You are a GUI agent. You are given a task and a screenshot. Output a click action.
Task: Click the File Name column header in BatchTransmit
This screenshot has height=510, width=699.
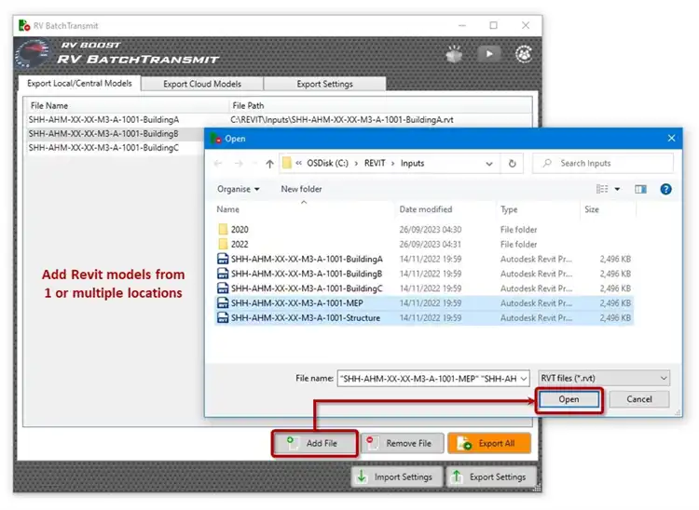(127, 106)
